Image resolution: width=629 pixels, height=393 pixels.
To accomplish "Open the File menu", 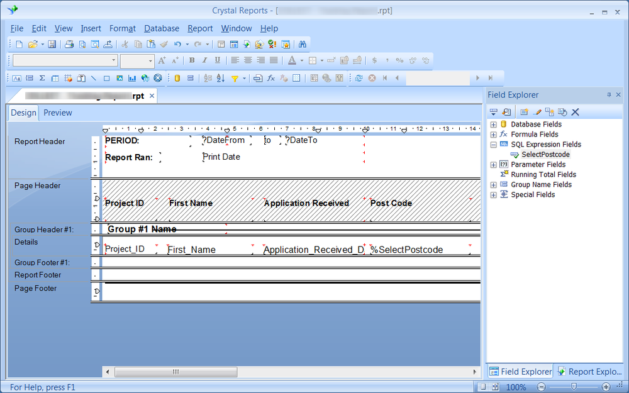I will click(17, 28).
